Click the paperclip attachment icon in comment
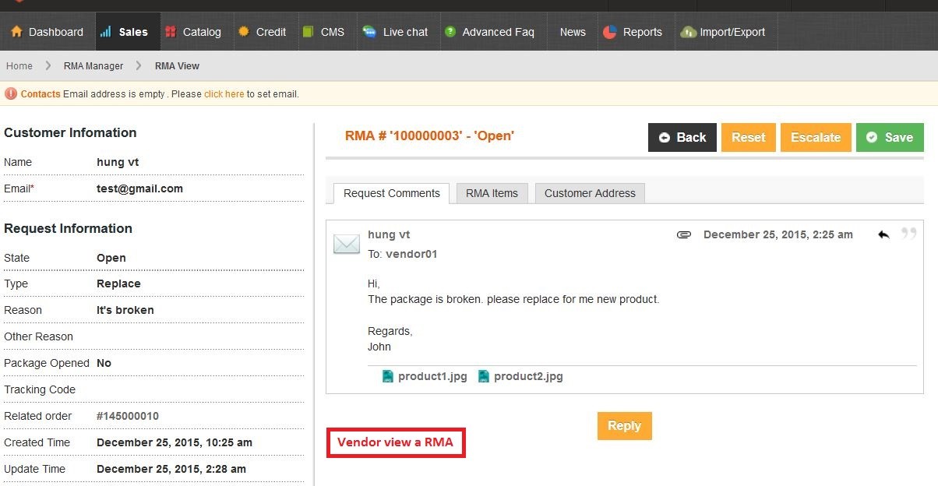 [684, 234]
